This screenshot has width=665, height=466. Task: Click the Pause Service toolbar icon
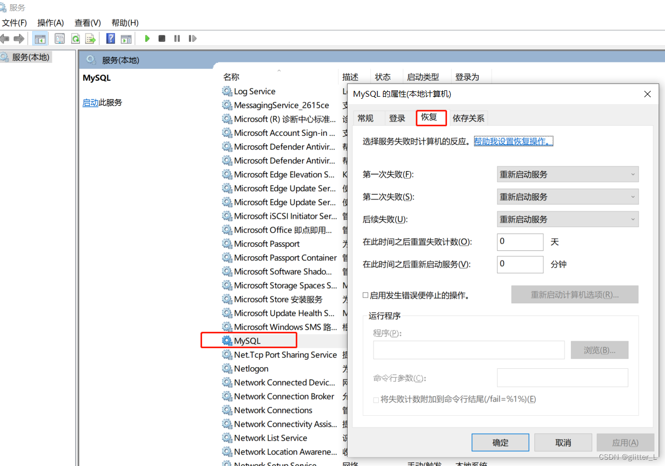click(177, 39)
